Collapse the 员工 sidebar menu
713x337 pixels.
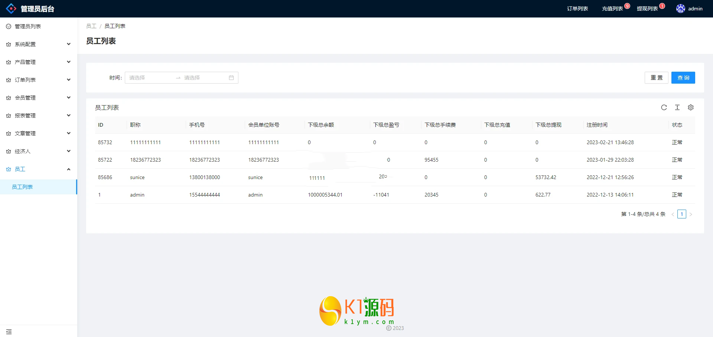(x=38, y=169)
